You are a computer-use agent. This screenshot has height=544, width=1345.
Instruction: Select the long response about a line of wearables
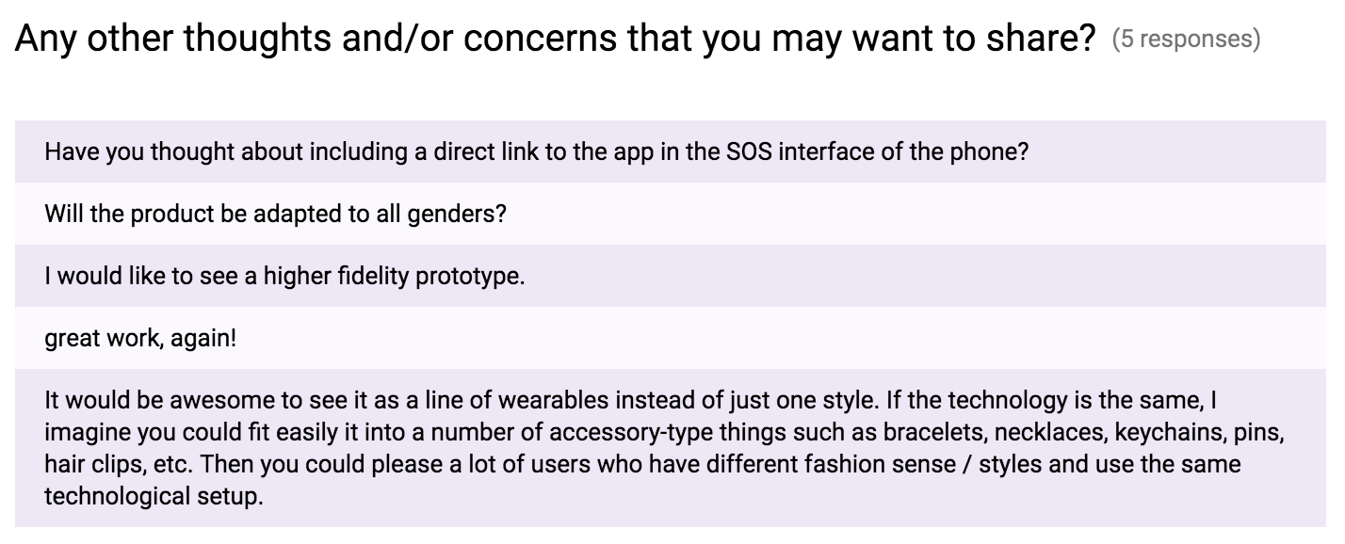670,448
